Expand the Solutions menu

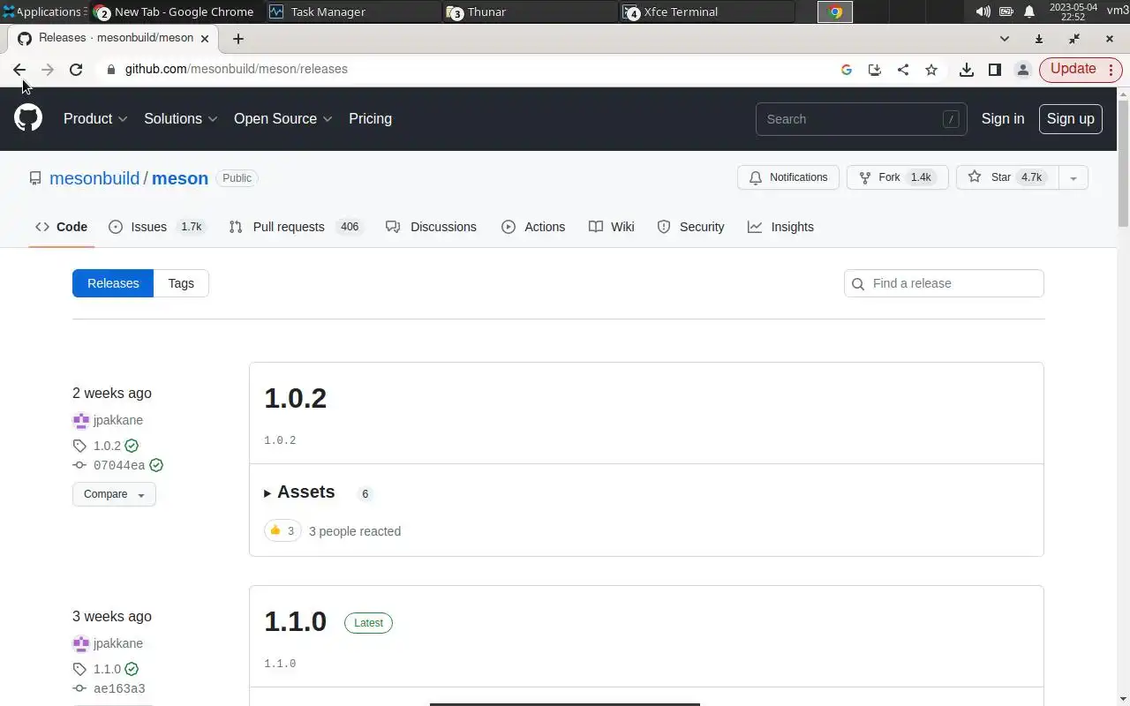181,118
